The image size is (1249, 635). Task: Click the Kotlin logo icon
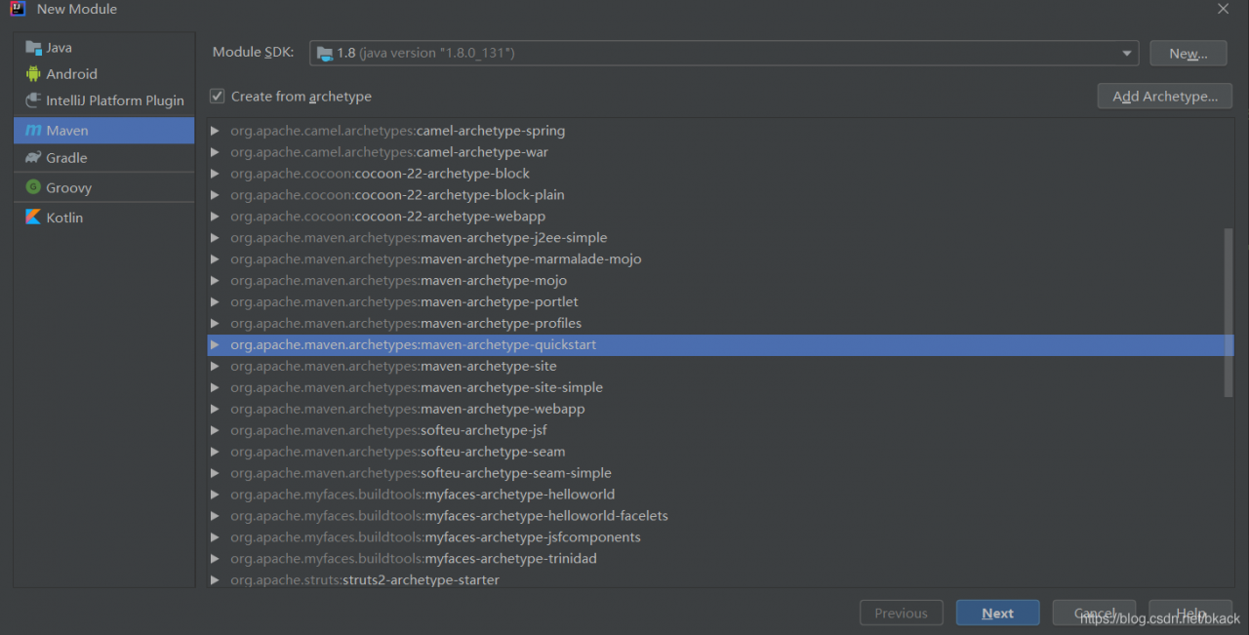coord(33,218)
